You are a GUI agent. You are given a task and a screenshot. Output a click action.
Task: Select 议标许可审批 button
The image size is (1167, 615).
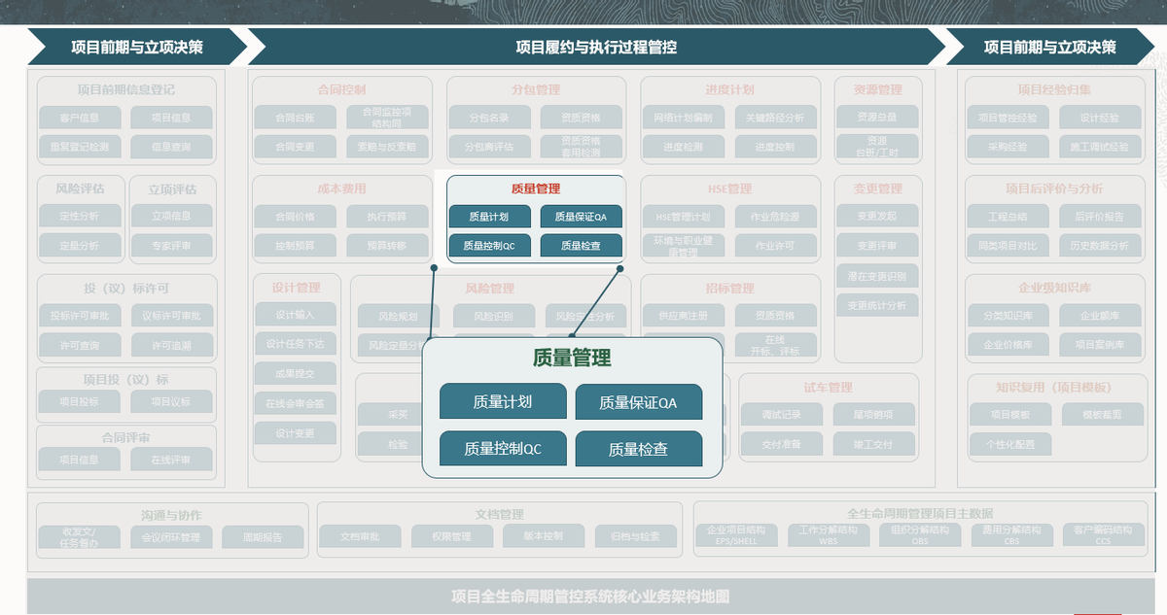coord(171,316)
